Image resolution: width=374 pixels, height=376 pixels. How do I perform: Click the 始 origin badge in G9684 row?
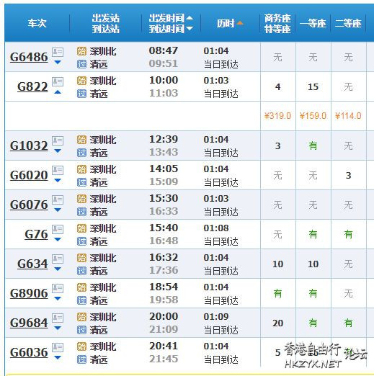point(81,317)
